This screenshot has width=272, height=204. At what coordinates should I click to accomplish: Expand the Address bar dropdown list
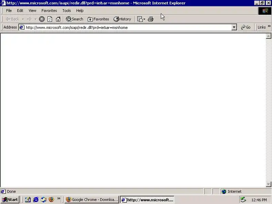234,27
